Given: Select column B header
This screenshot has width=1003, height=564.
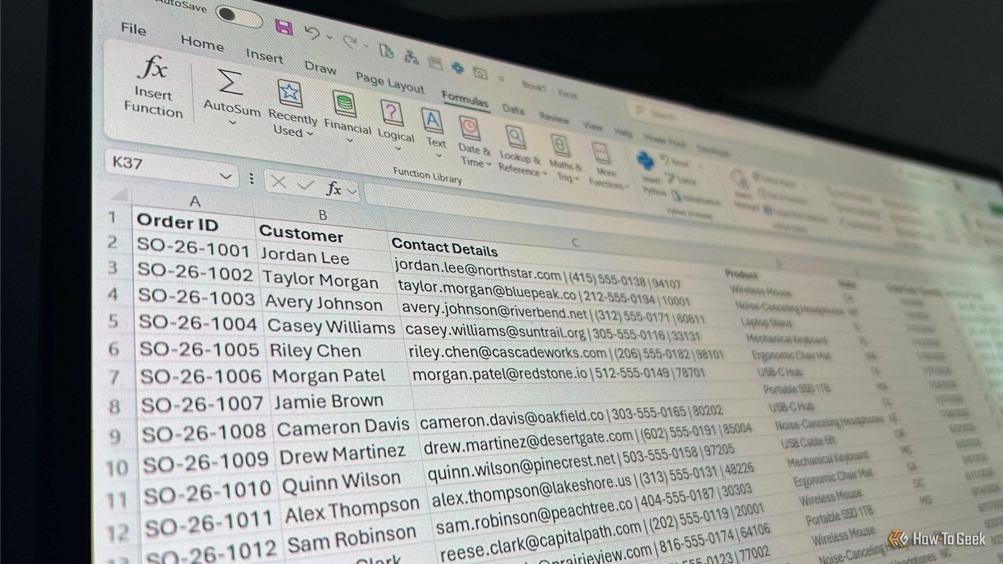Looking at the screenshot, I should pos(322,215).
